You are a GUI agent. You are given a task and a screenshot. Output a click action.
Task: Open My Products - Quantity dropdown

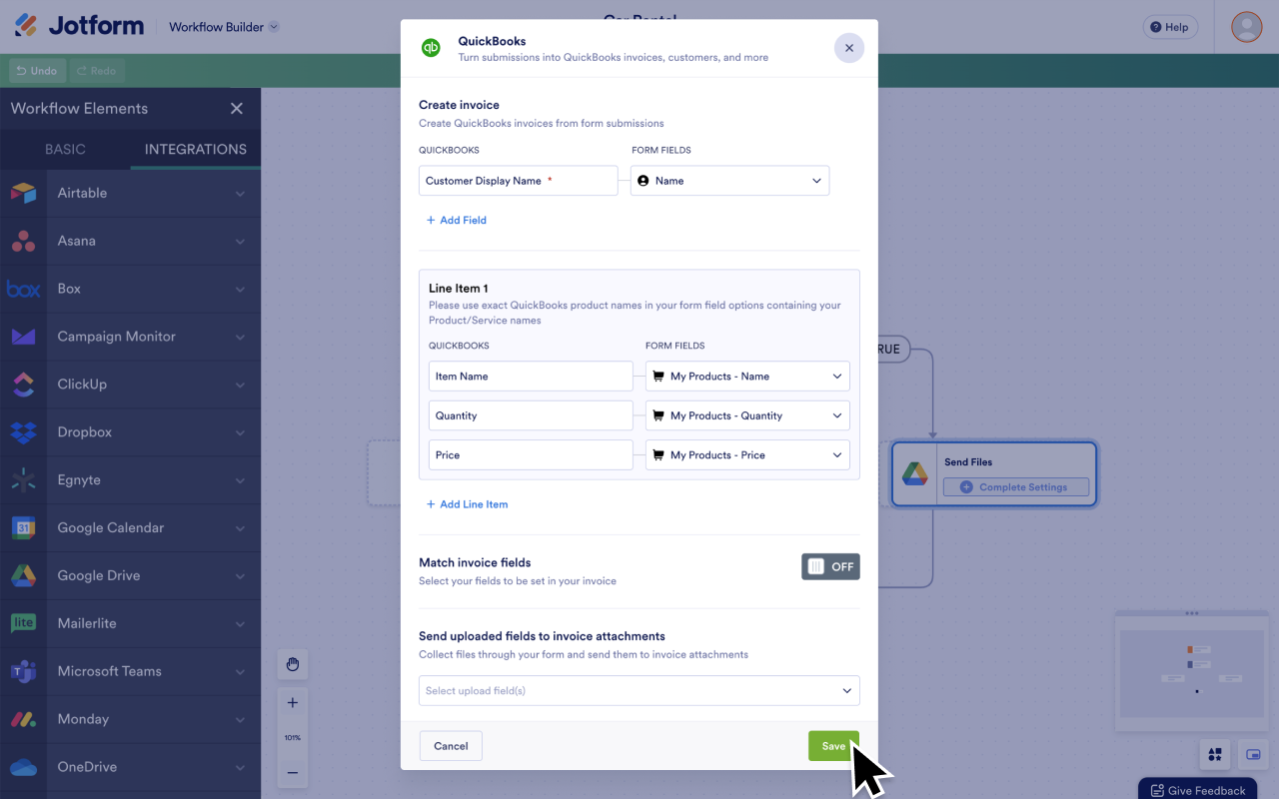pyautogui.click(x=747, y=415)
